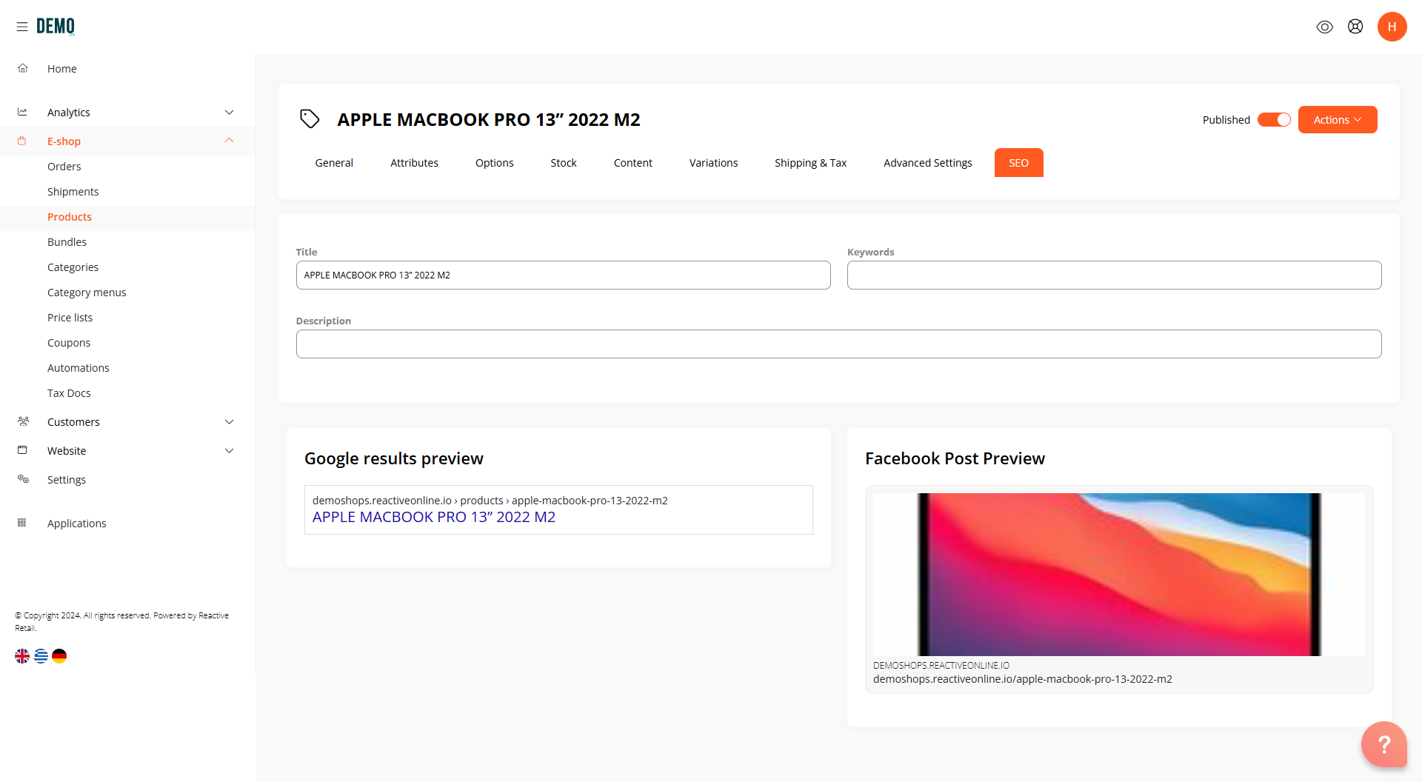Viewport: 1422px width, 782px height.
Task: Switch language to English flag
Action: pos(22,656)
